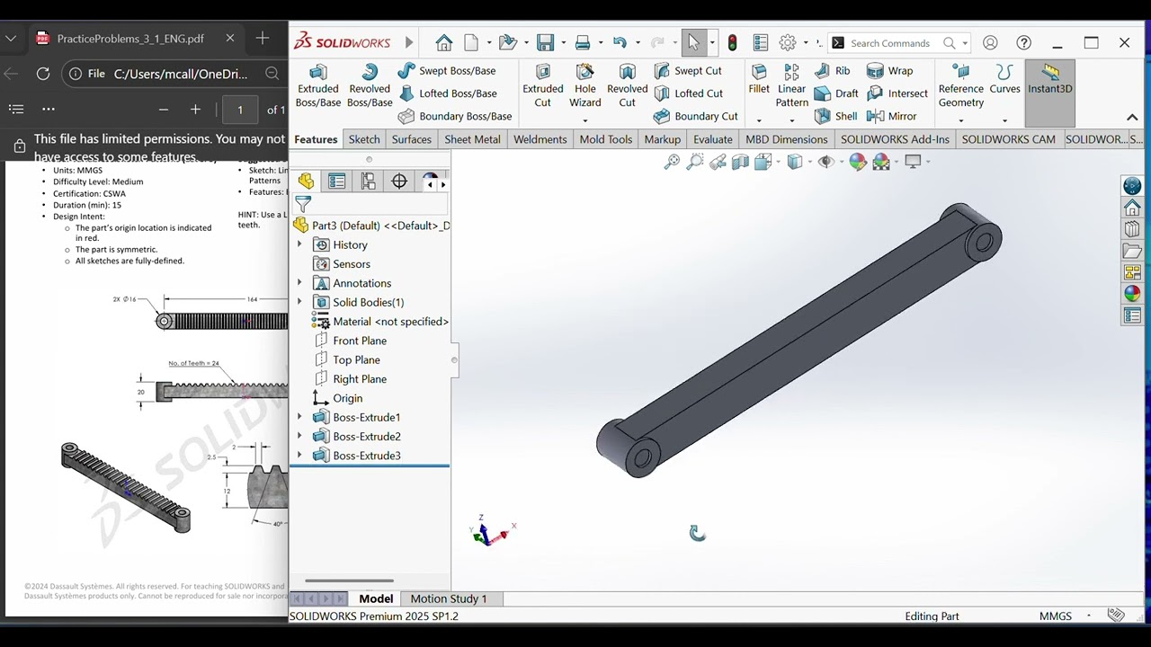Reload the PDF in the browser
The height and width of the screenshot is (647, 1151).
coord(42,74)
